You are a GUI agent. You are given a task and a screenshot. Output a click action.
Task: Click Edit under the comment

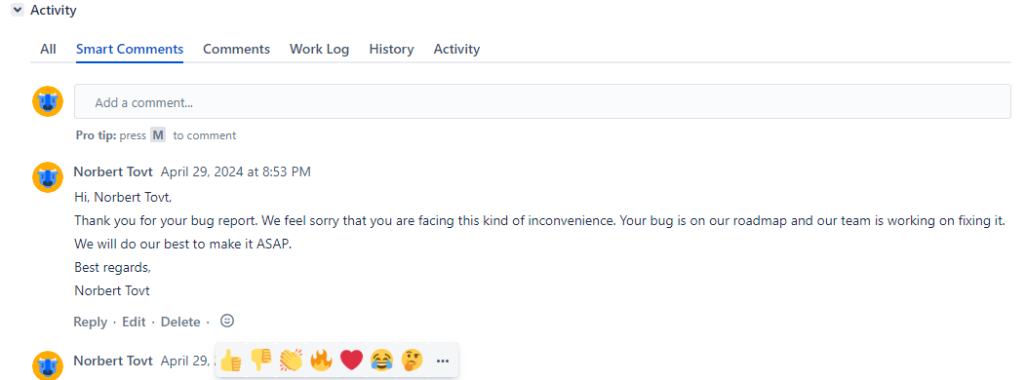click(134, 322)
